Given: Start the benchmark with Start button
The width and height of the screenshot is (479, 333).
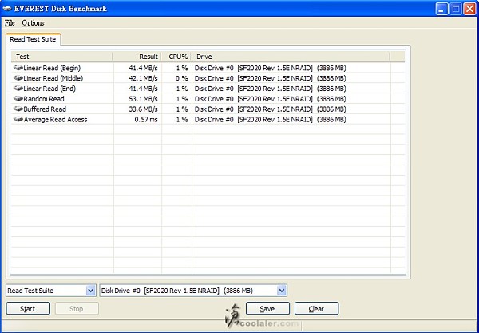Looking at the screenshot, I should point(28,308).
